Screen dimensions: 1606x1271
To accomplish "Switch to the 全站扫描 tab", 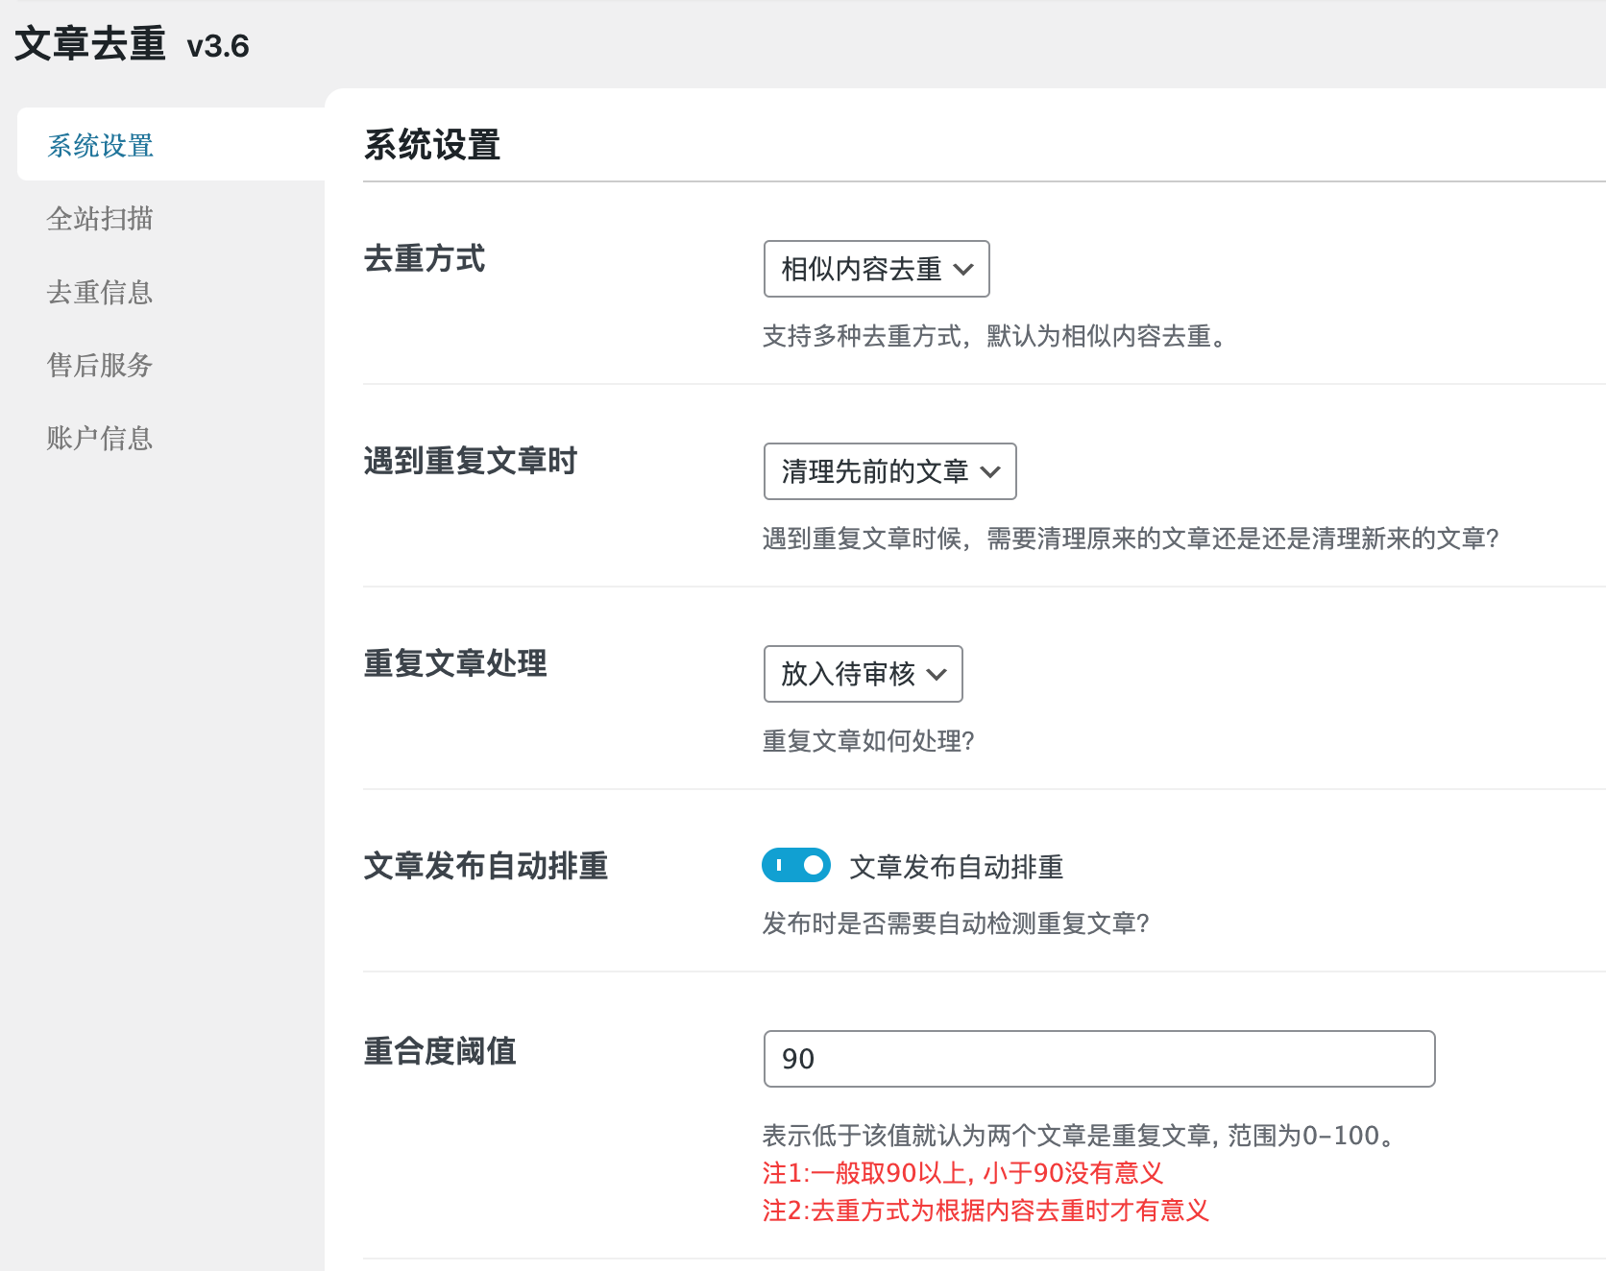I will (x=100, y=218).
